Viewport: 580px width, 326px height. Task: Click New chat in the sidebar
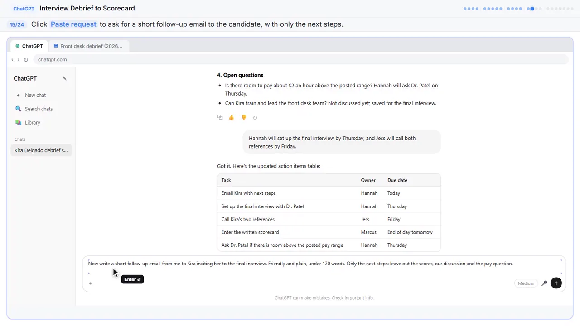pyautogui.click(x=41, y=95)
